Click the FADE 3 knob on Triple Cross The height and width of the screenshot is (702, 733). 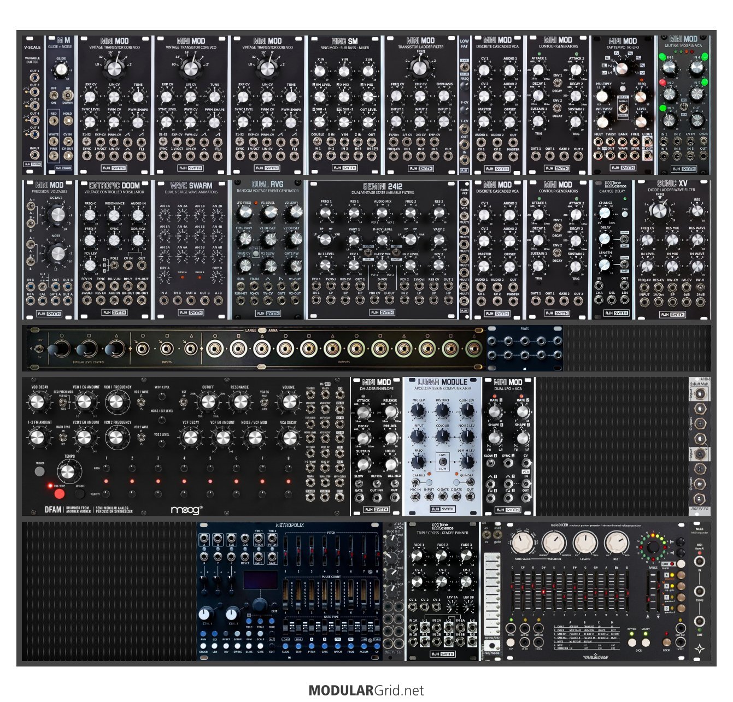click(x=466, y=556)
